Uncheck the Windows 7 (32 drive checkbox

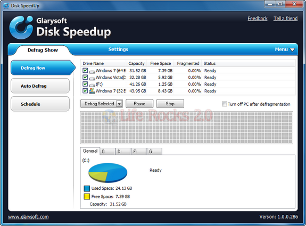pyautogui.click(x=85, y=91)
